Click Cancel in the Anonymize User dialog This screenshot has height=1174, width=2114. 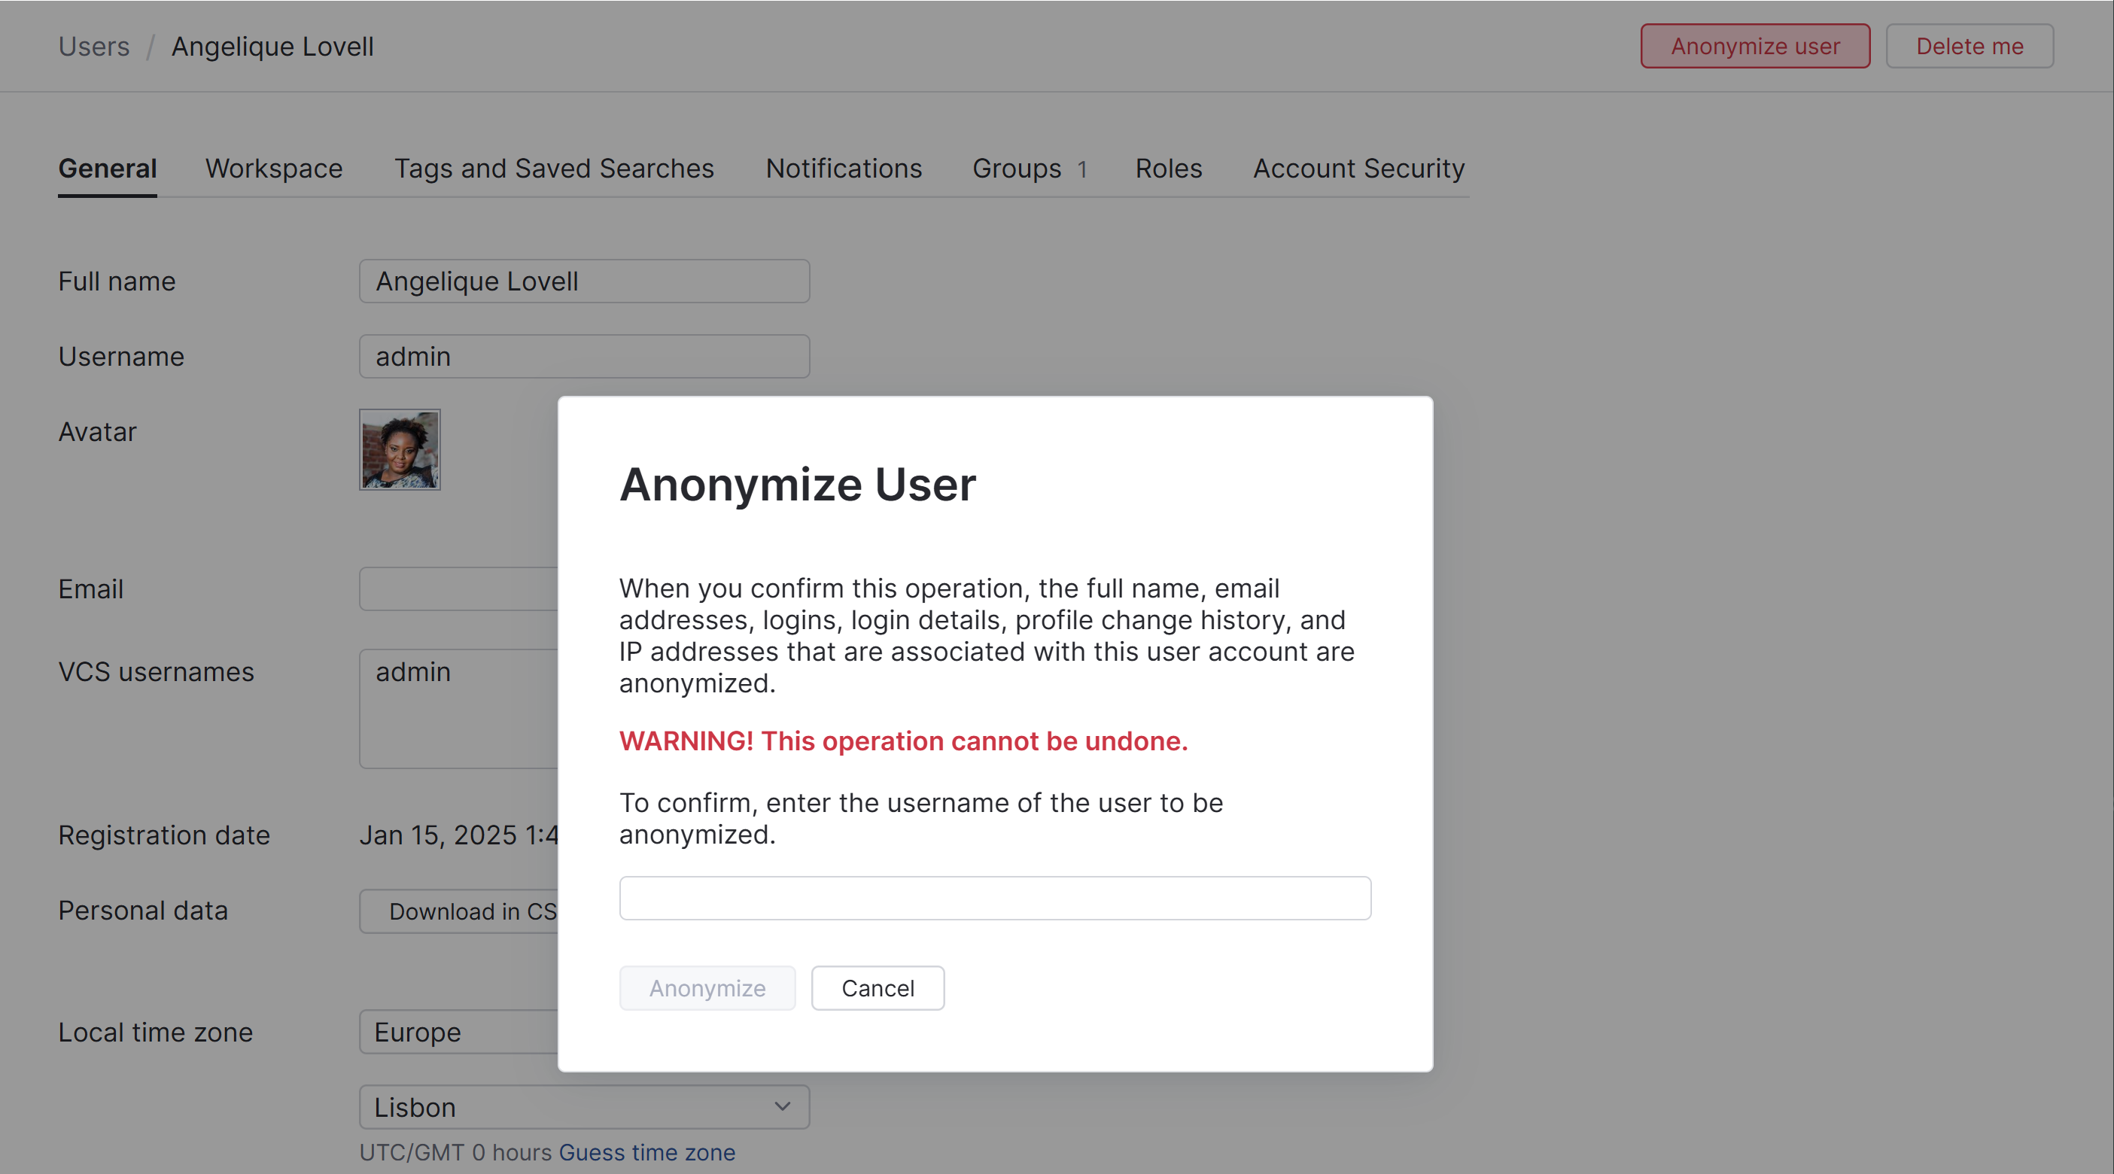click(x=878, y=988)
